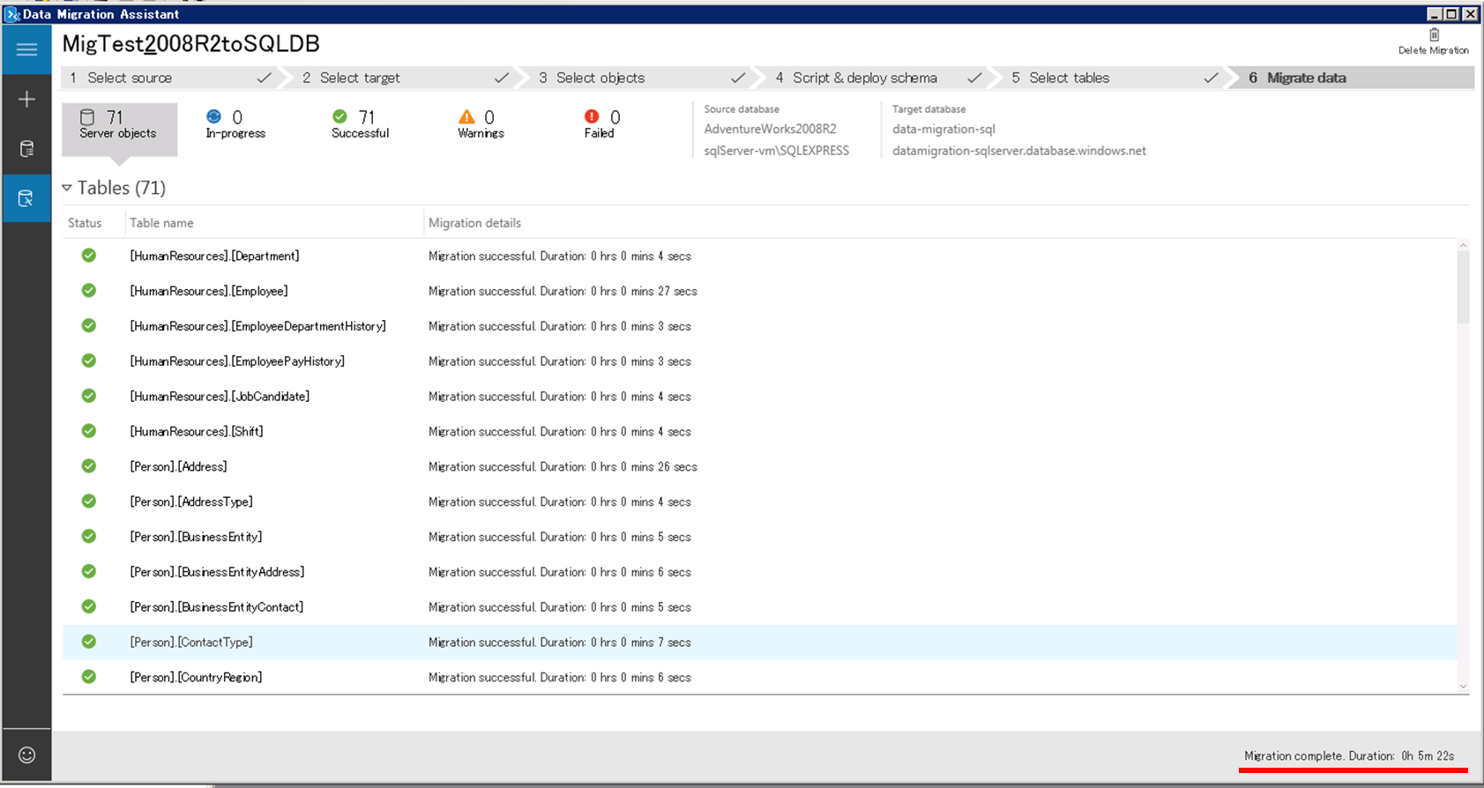The height and width of the screenshot is (788, 1484).
Task: Click target server datamigration-sqlserver.database.windows.net
Action: (x=1019, y=151)
